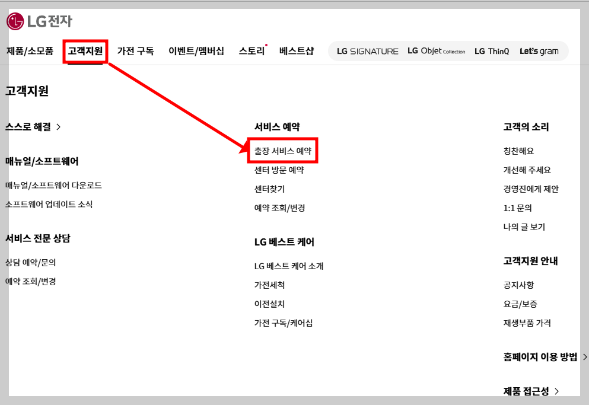
Task: Open 공지사항
Action: (518, 285)
